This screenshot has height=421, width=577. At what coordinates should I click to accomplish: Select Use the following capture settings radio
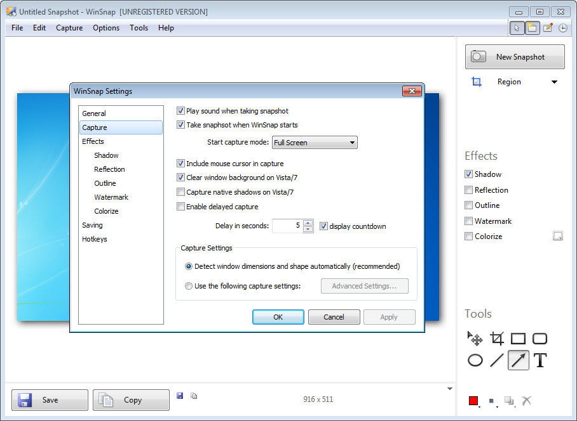(x=188, y=286)
